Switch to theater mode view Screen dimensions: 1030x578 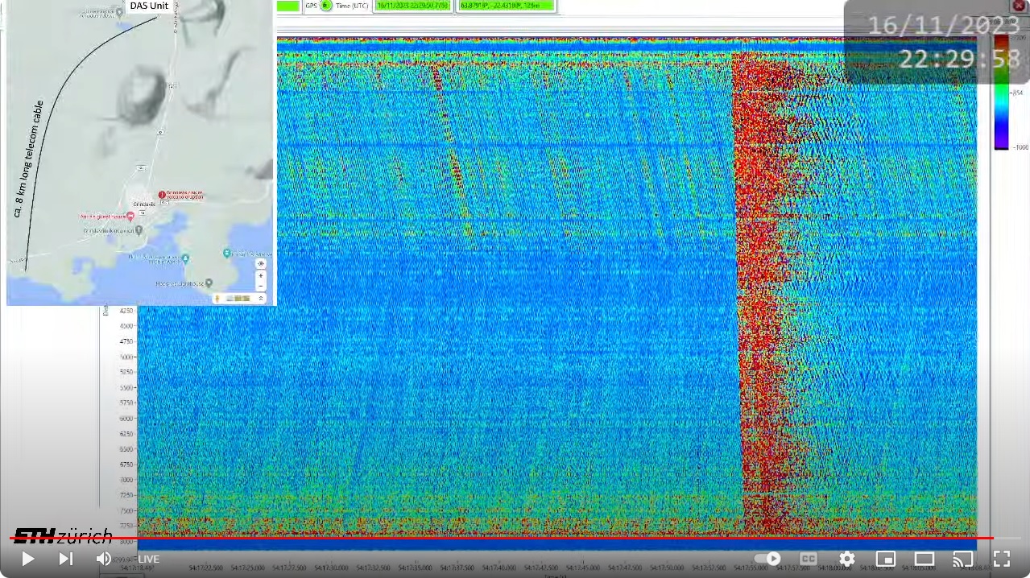click(x=924, y=559)
